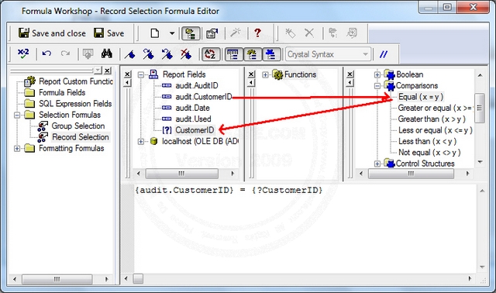This screenshot has width=496, height=293.
Task: Select the Formula Fields folder
Action: pyautogui.click(x=62, y=92)
